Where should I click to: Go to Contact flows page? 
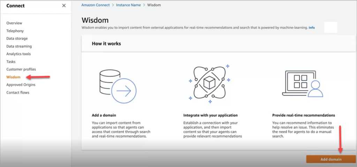point(18,93)
